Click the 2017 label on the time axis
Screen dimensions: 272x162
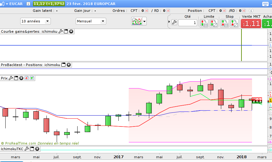tap(118, 157)
